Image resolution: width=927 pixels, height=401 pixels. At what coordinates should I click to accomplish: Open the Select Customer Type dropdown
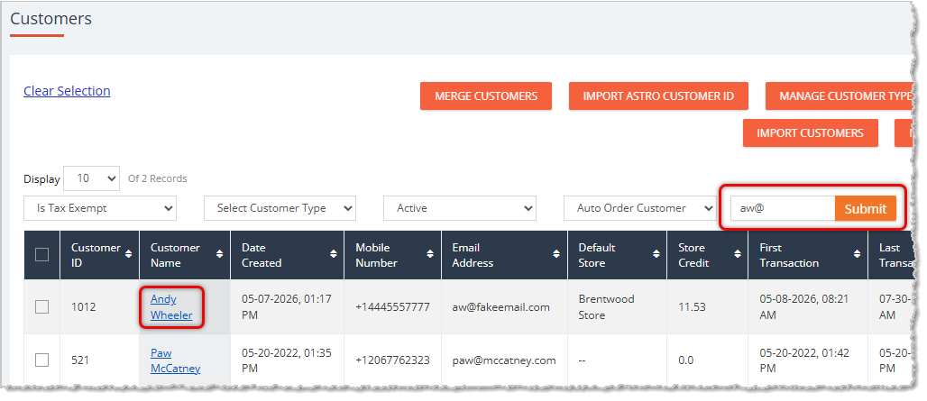pos(280,208)
